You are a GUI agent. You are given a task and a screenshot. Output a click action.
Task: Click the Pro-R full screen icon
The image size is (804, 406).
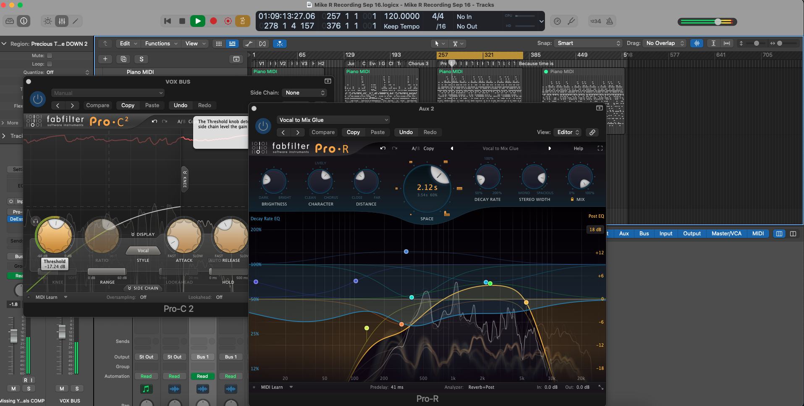click(x=600, y=148)
